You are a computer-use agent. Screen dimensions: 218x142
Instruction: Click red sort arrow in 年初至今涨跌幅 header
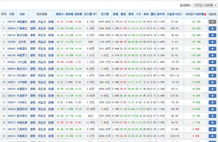pyautogui.click(x=205, y=14)
